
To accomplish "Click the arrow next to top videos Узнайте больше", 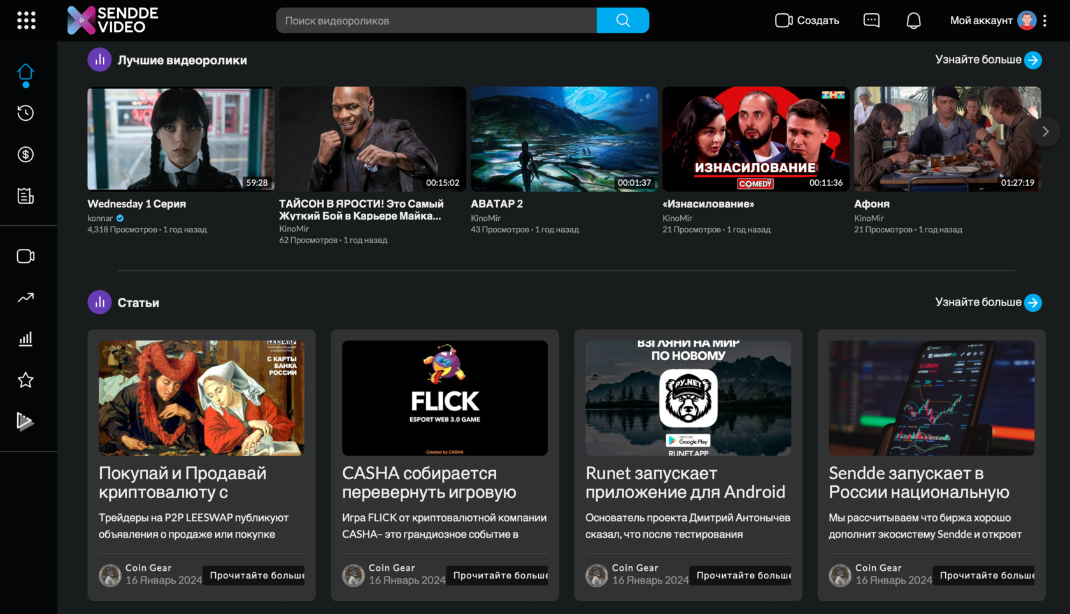I will (1033, 60).
